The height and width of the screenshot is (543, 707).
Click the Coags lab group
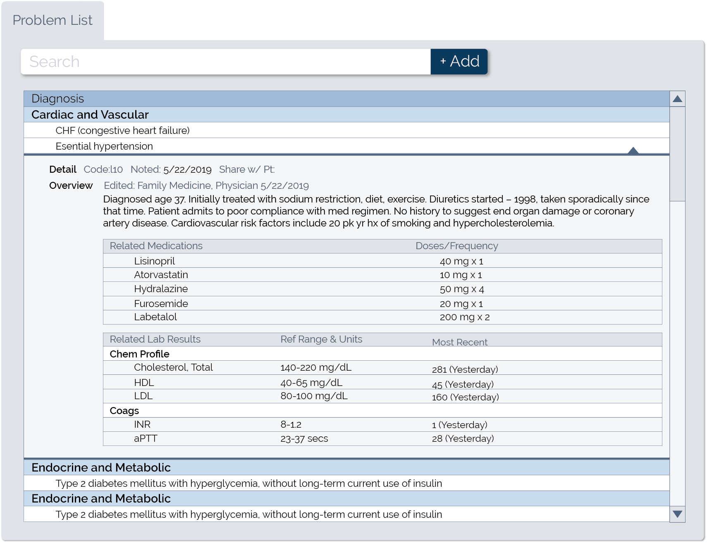(x=124, y=410)
